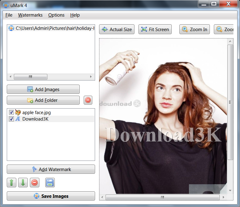Click the partially visible Zoom Out button
This screenshot has height=207, width=240.
coord(224,29)
